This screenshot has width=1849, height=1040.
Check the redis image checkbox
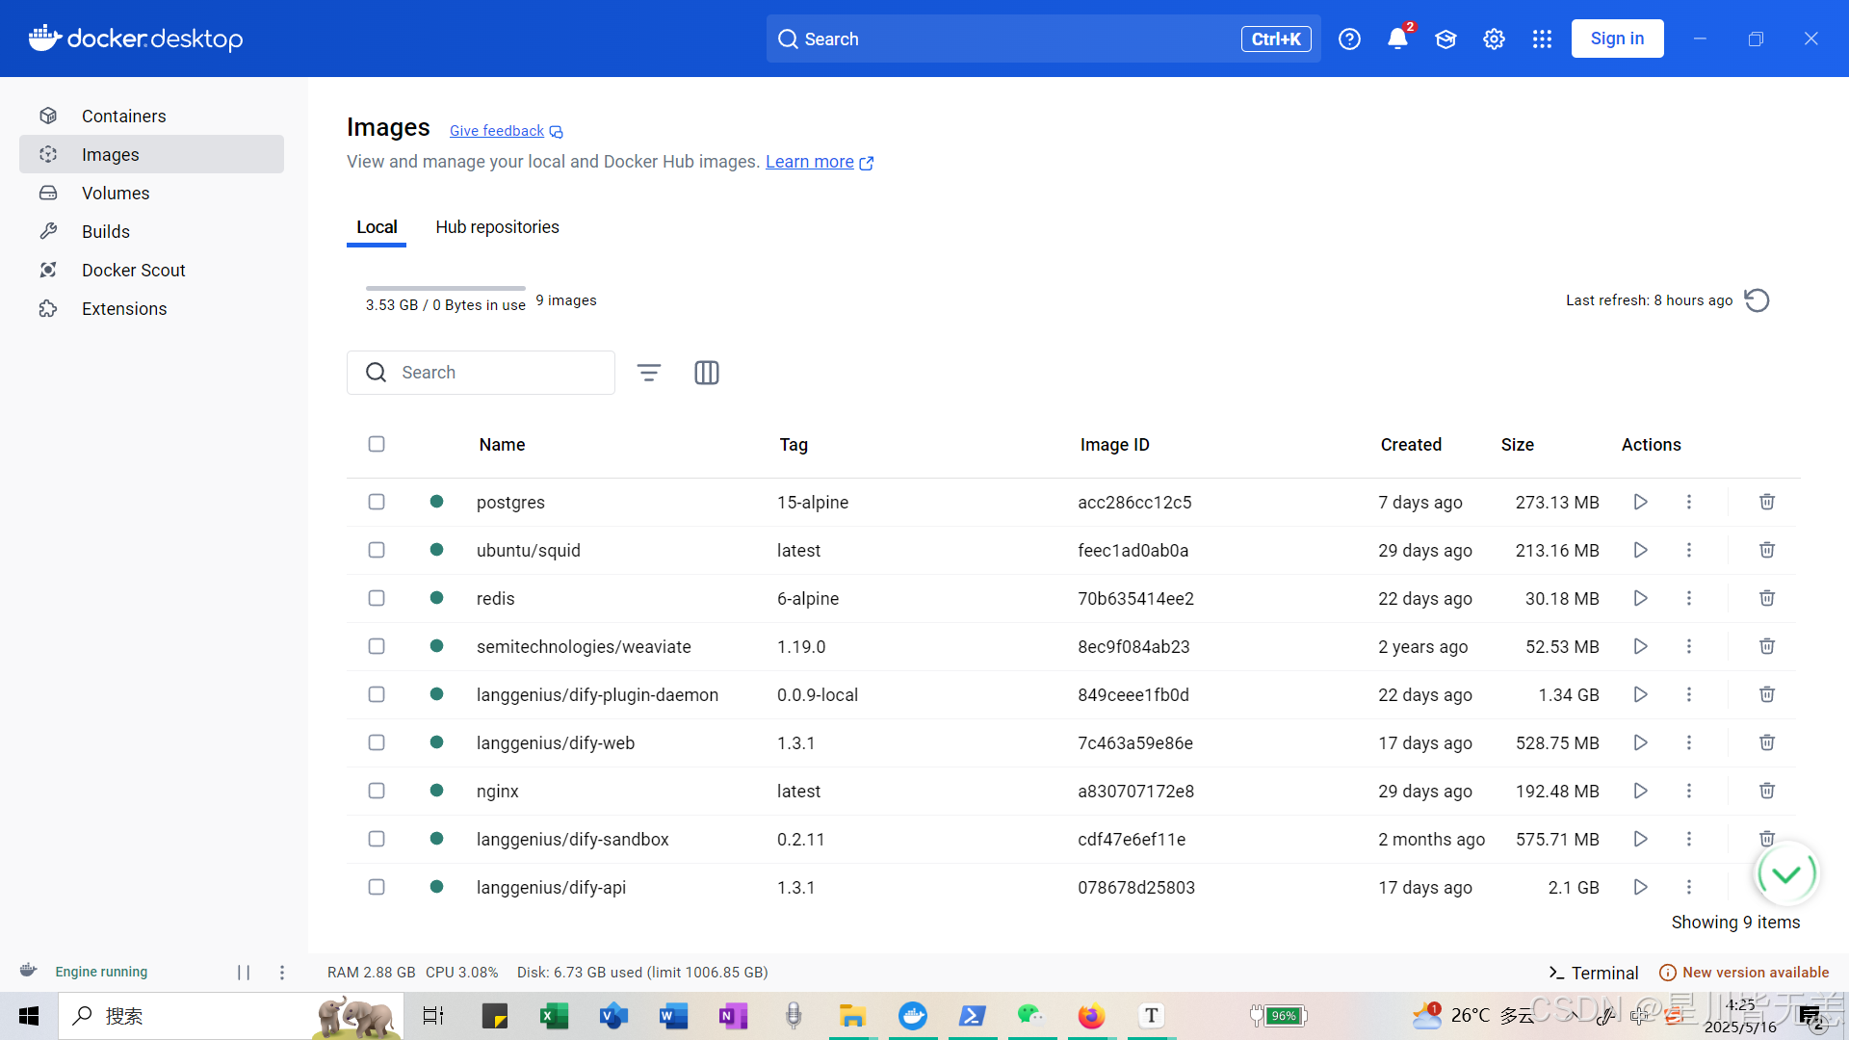click(x=377, y=598)
